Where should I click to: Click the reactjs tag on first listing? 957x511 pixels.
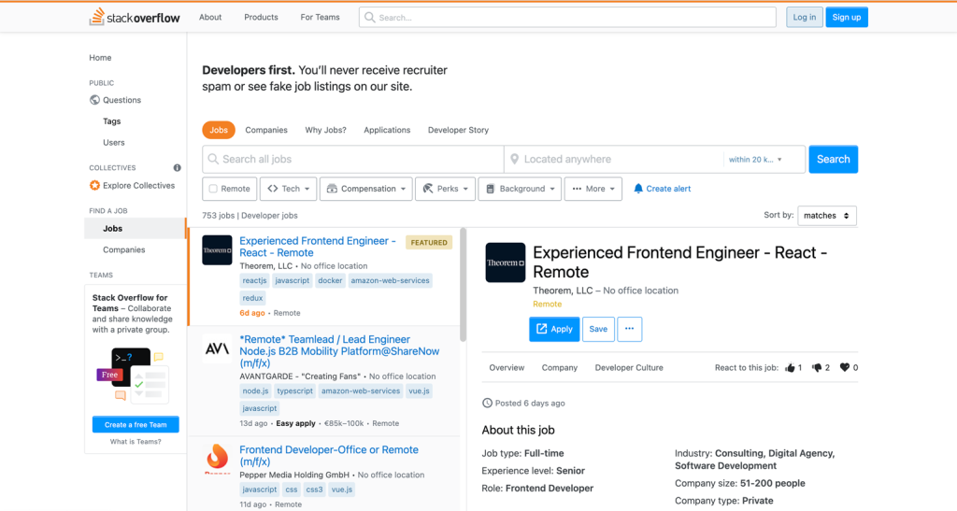pos(254,280)
